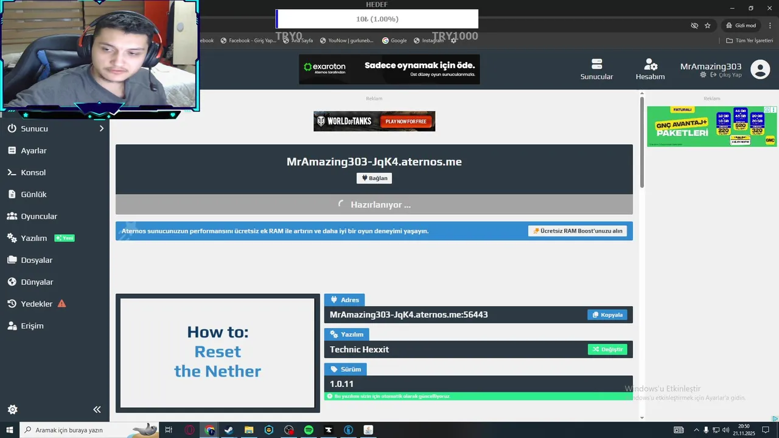Screen dimensions: 779x438
Task: Switch to Chrome on the taskbar
Action: (x=210, y=430)
